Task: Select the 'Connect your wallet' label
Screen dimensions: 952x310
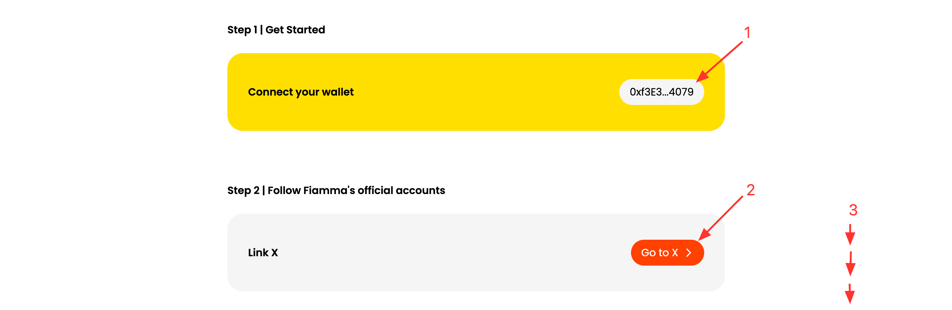Action: tap(301, 92)
